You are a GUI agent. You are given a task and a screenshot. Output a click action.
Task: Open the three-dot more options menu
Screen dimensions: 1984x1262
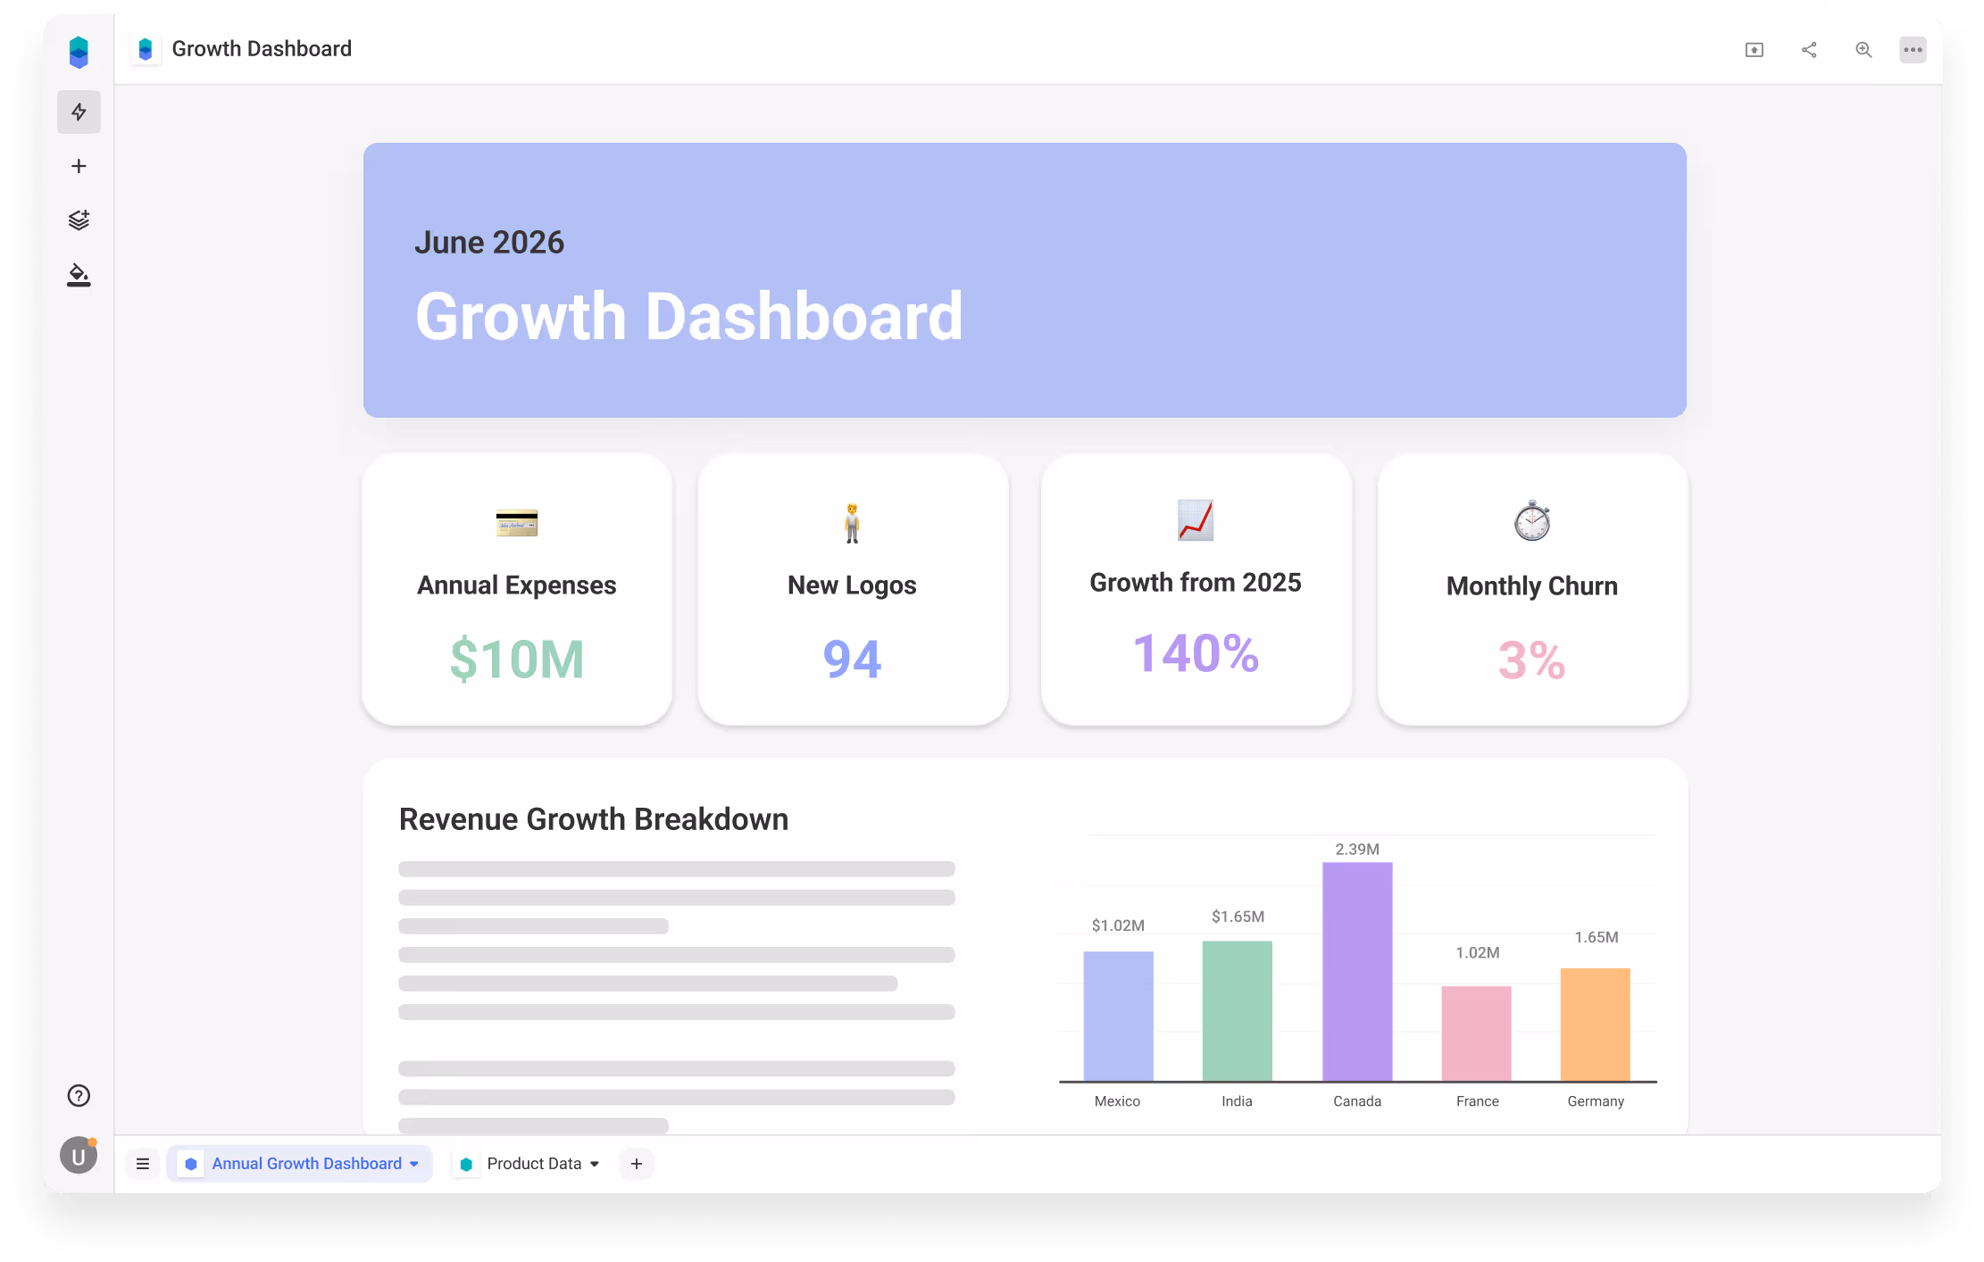pyautogui.click(x=1913, y=50)
